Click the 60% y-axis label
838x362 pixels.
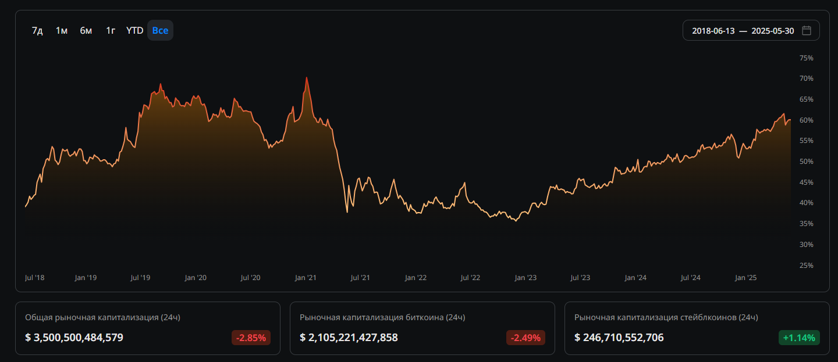(x=807, y=120)
